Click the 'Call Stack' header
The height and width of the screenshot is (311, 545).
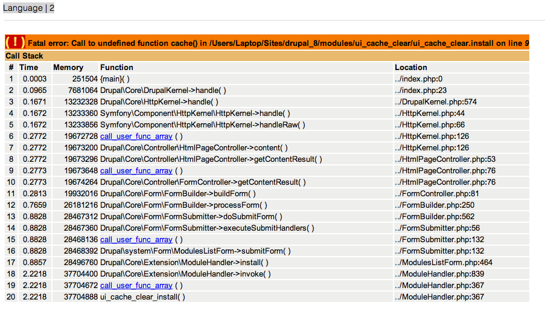point(24,56)
